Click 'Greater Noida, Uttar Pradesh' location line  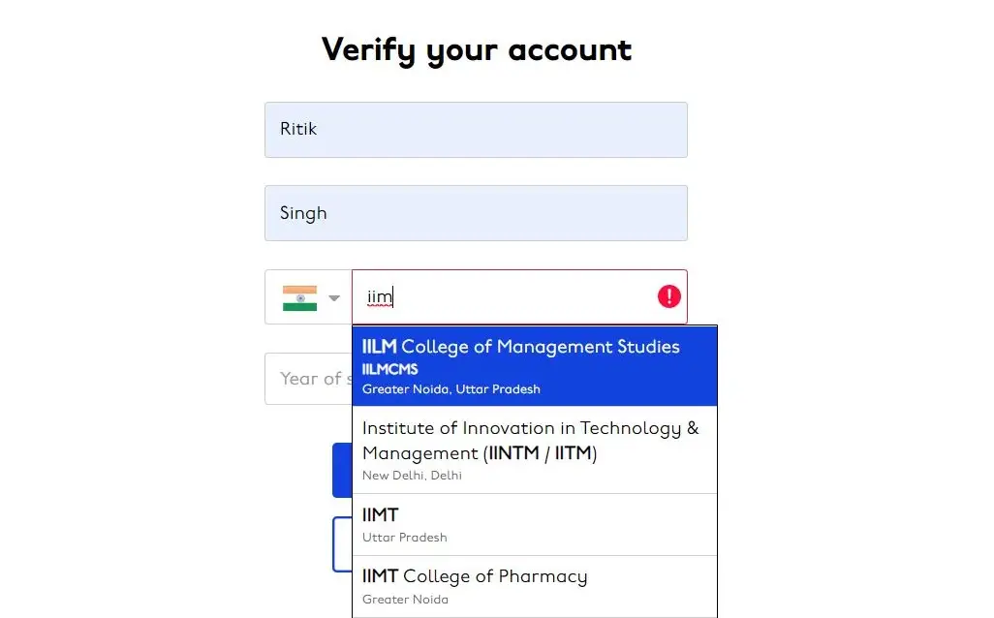pos(451,389)
